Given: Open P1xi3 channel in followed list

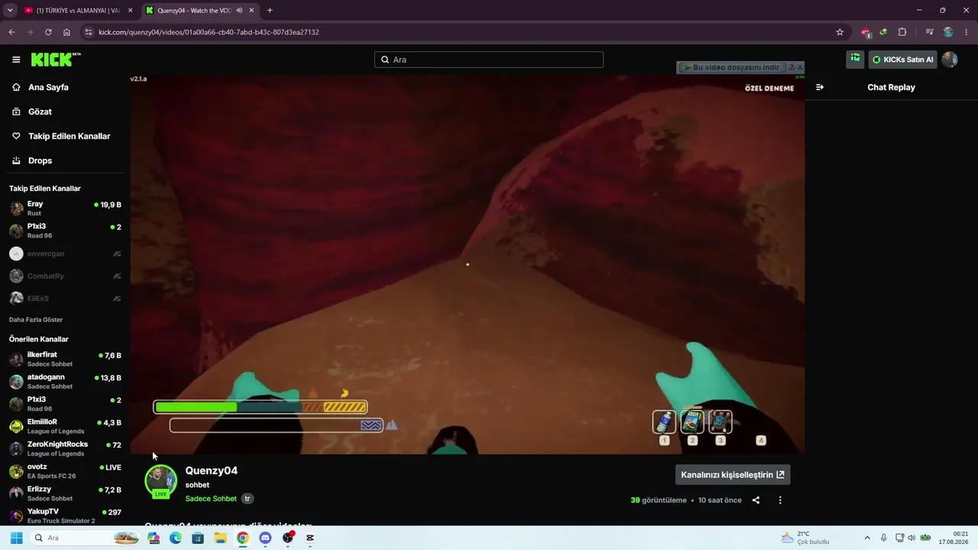Looking at the screenshot, I should tap(65, 231).
